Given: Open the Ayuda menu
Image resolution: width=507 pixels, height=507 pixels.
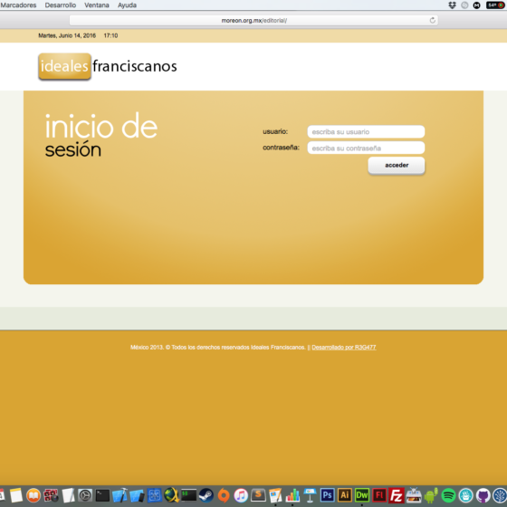Looking at the screenshot, I should click(127, 5).
